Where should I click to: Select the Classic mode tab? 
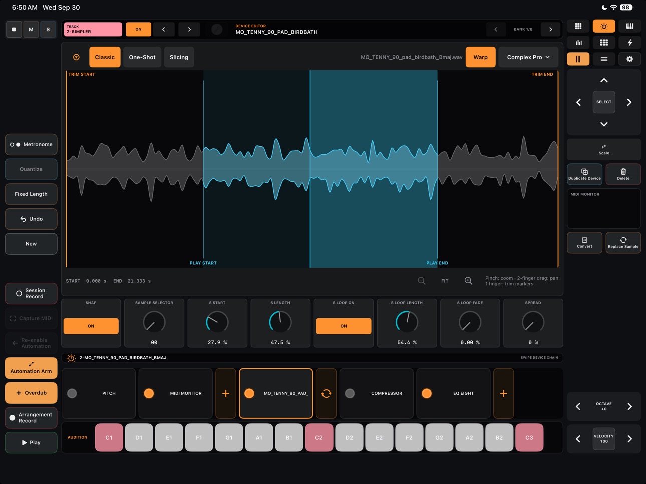(105, 57)
